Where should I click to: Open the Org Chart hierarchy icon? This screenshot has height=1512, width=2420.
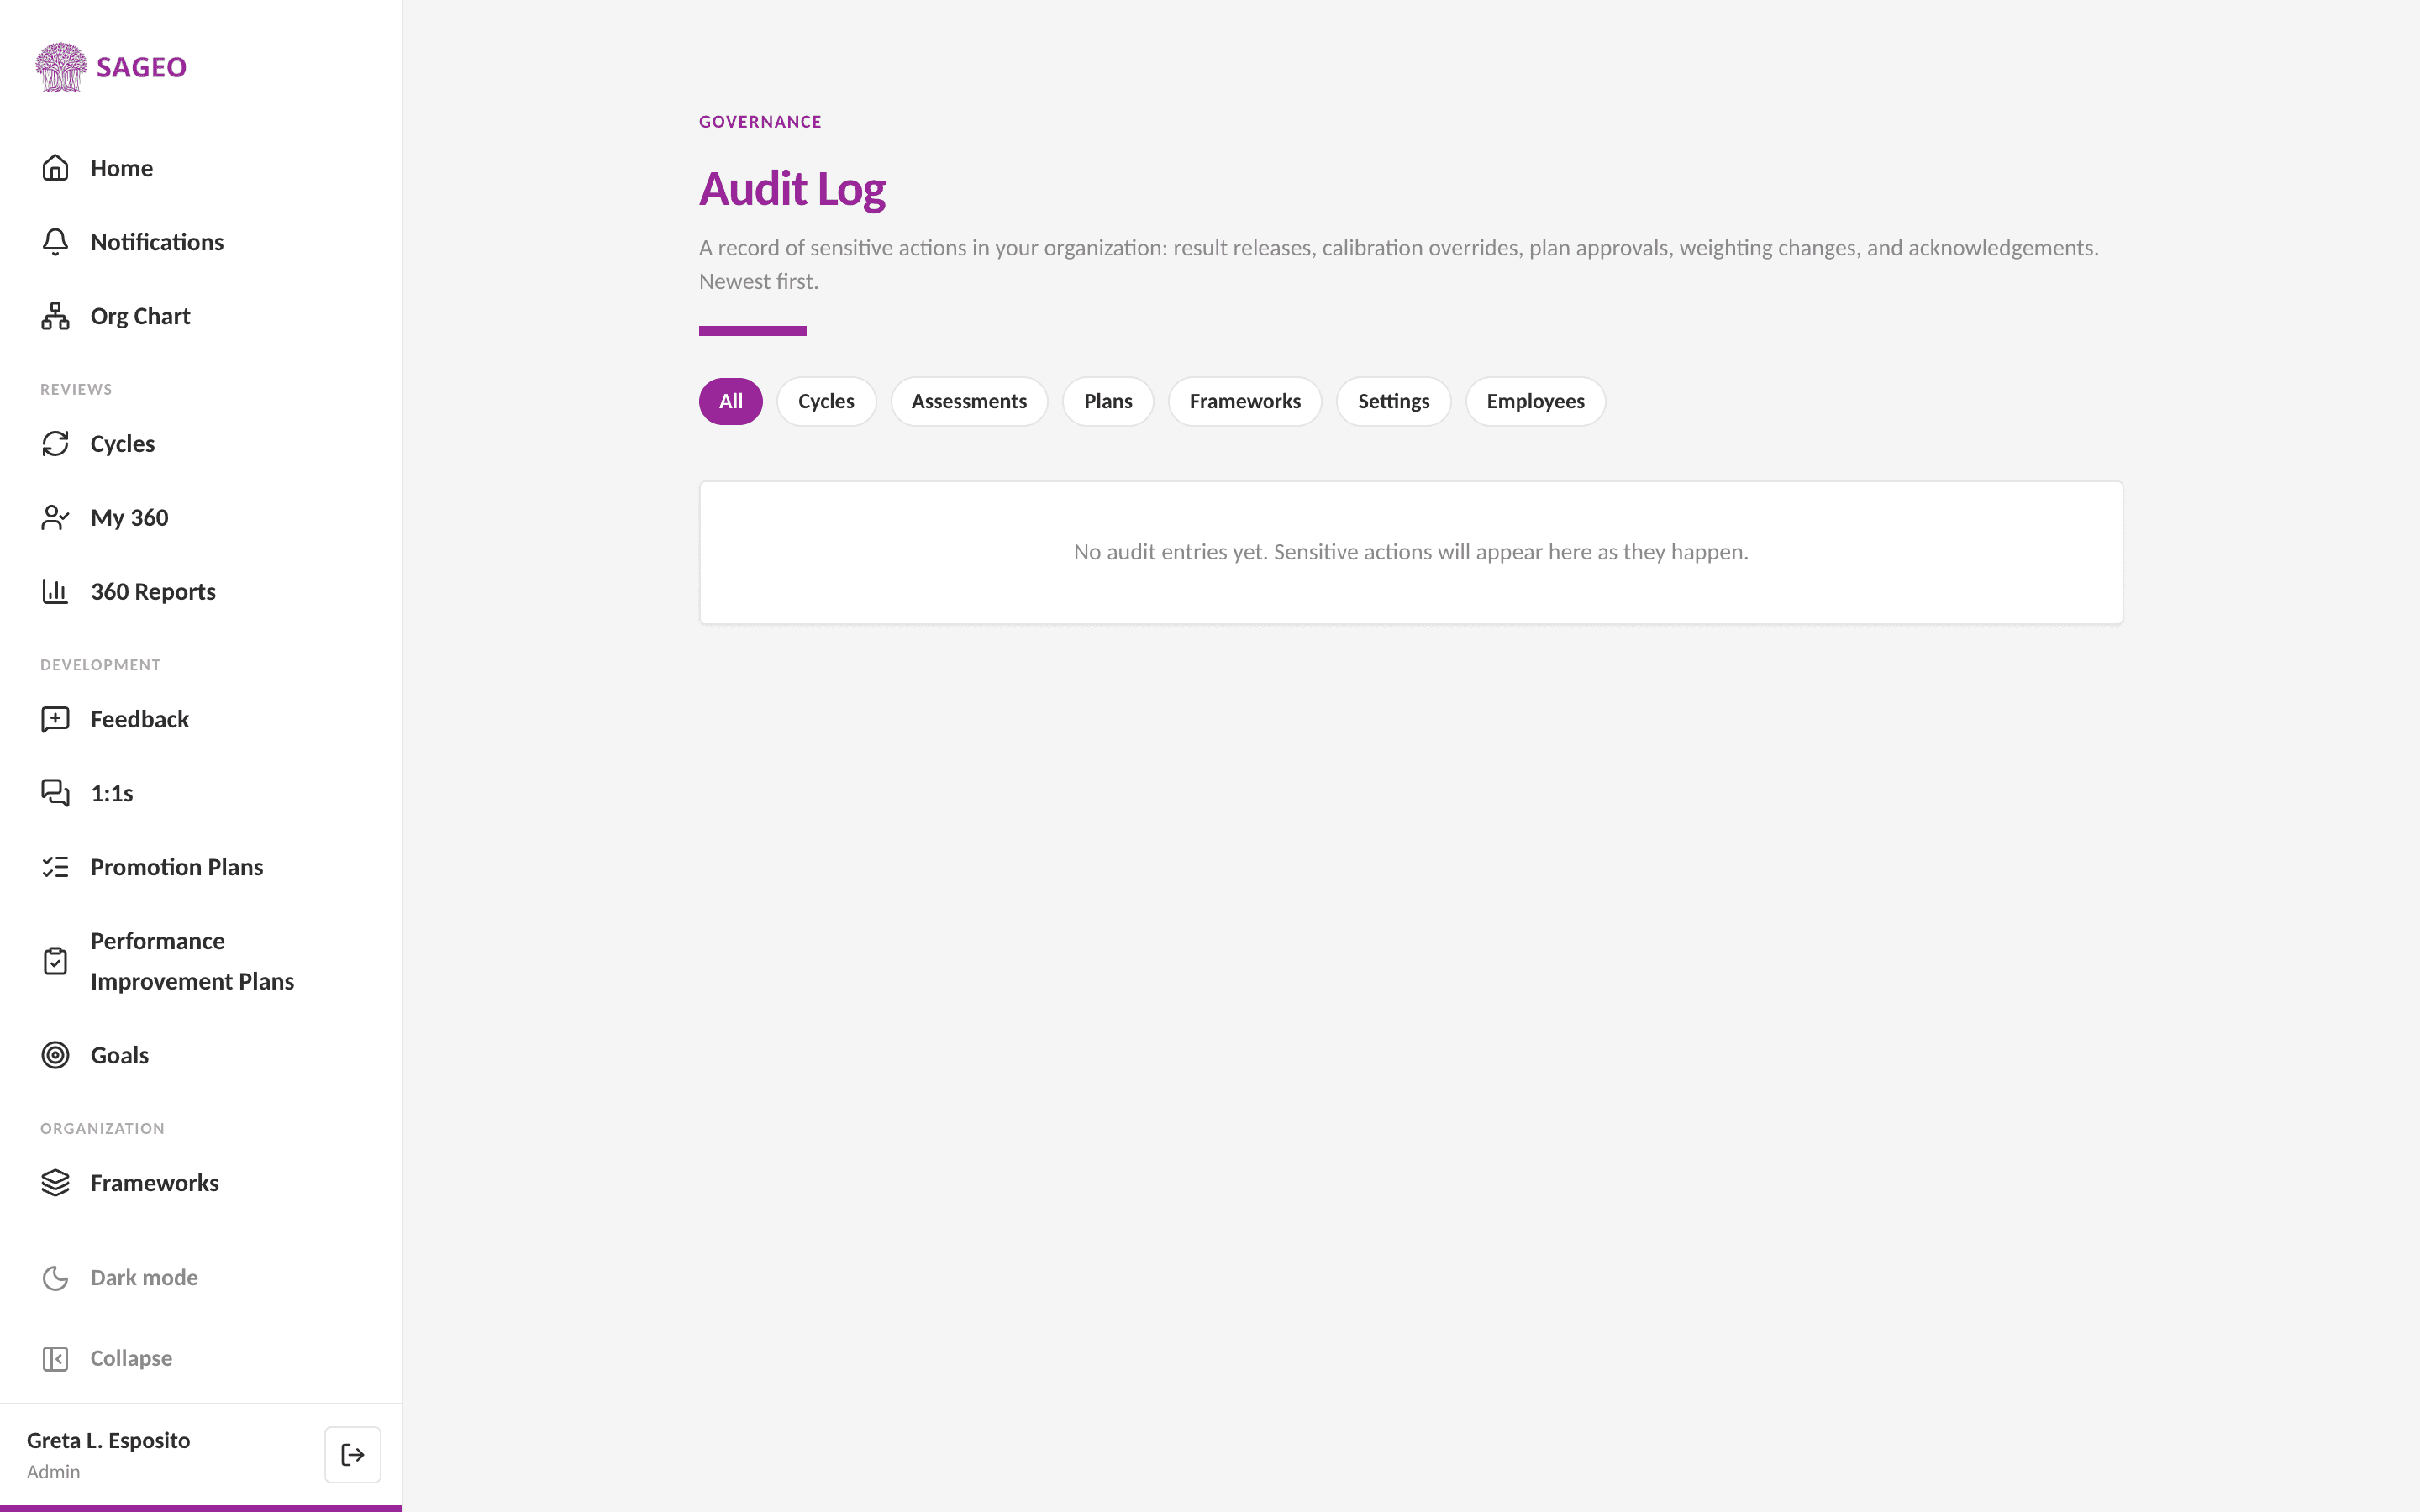tap(55, 316)
